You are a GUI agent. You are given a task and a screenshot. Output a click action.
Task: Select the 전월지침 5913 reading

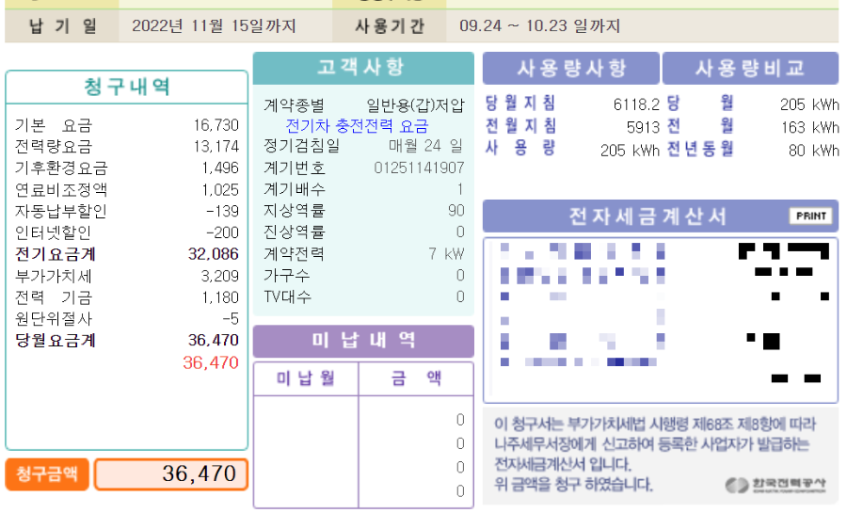[643, 127]
